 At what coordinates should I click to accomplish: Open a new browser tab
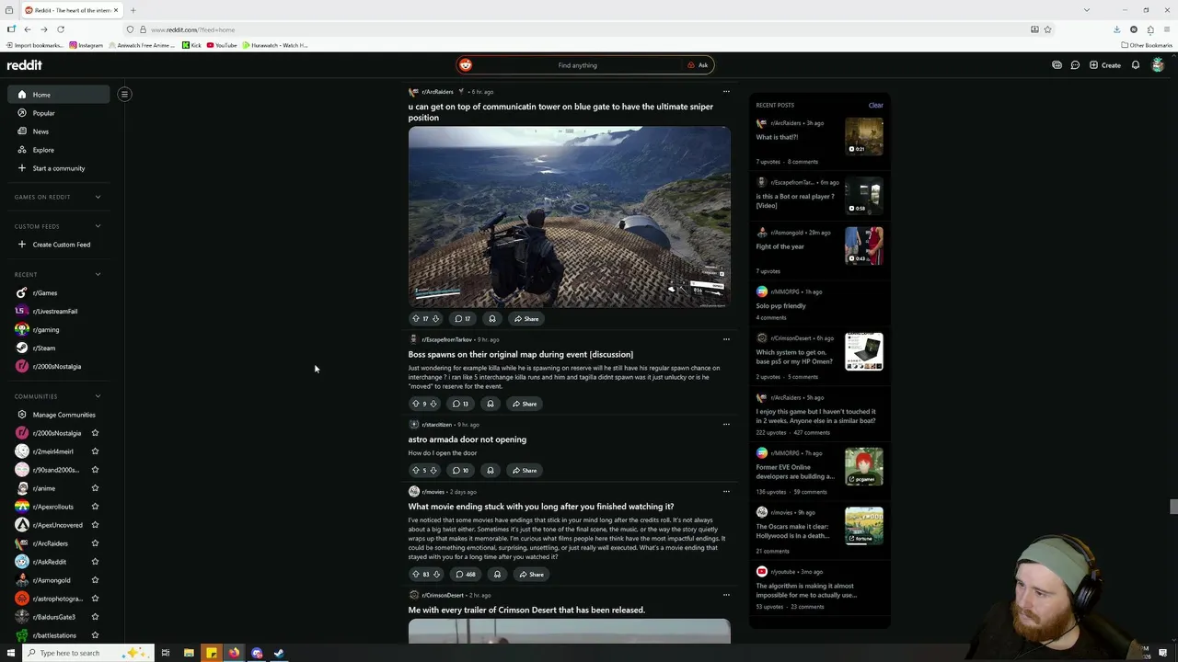(133, 10)
